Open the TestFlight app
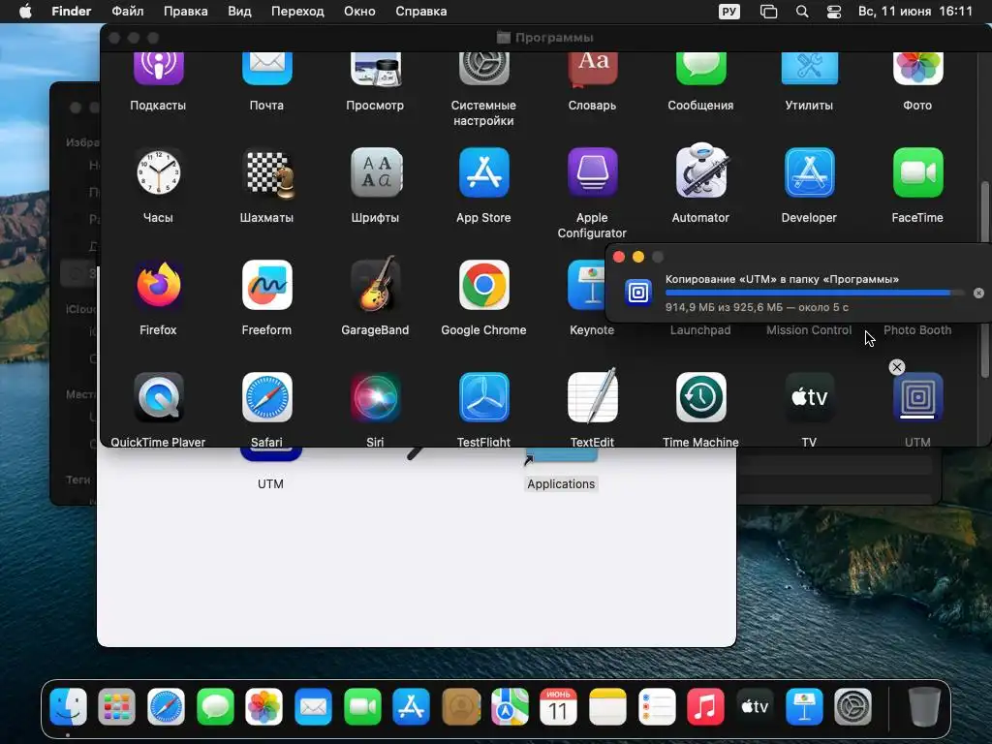 [x=483, y=397]
